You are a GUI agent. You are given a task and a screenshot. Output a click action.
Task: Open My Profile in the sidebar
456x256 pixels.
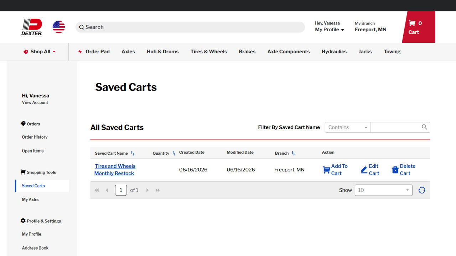point(32,234)
